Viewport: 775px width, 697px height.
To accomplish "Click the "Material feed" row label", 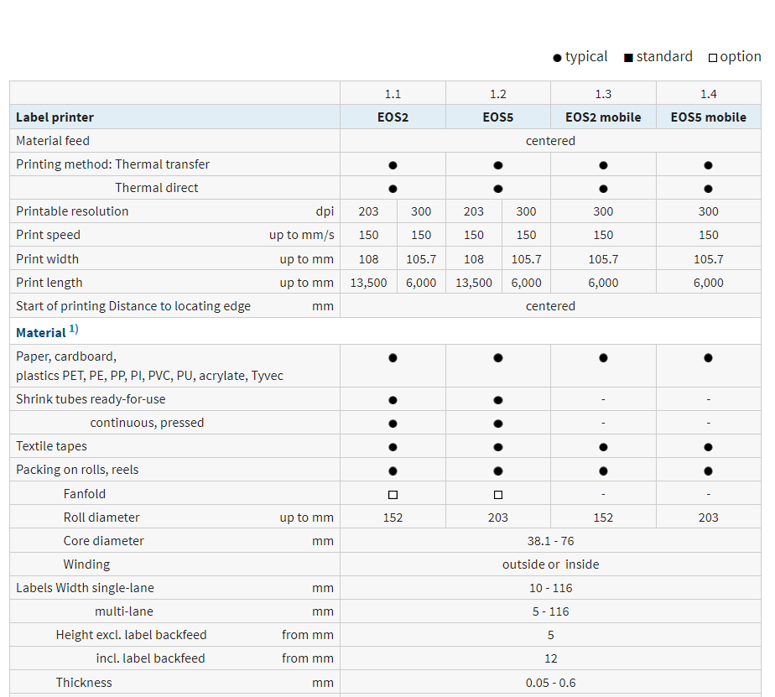I will [53, 141].
